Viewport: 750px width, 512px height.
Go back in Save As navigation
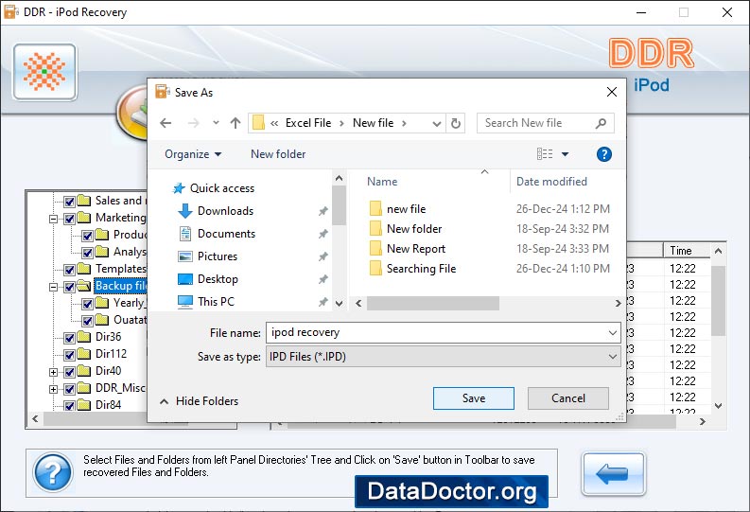[x=166, y=123]
